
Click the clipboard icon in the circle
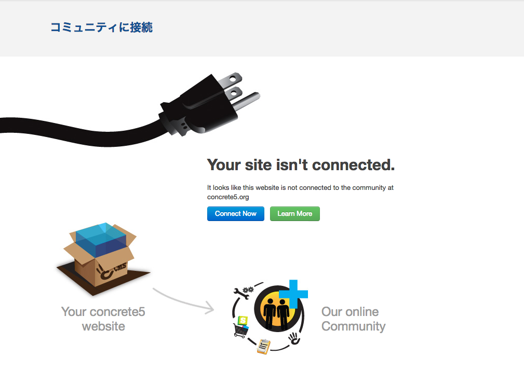pyautogui.click(x=264, y=346)
